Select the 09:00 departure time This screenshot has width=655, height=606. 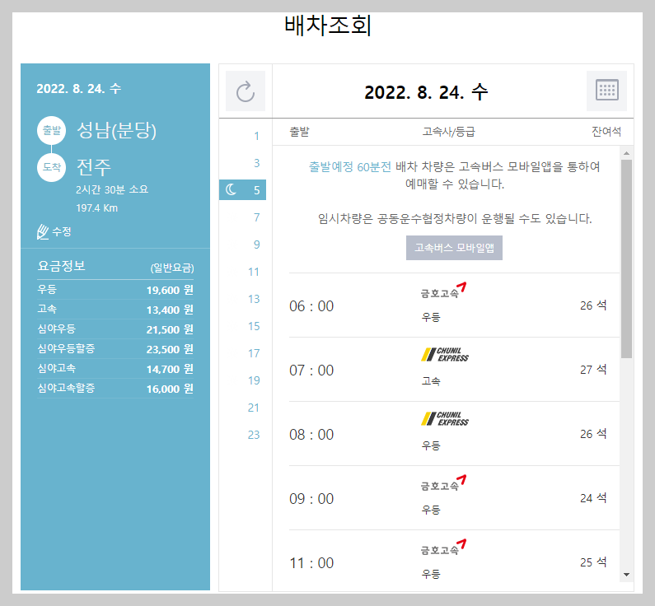pos(311,499)
